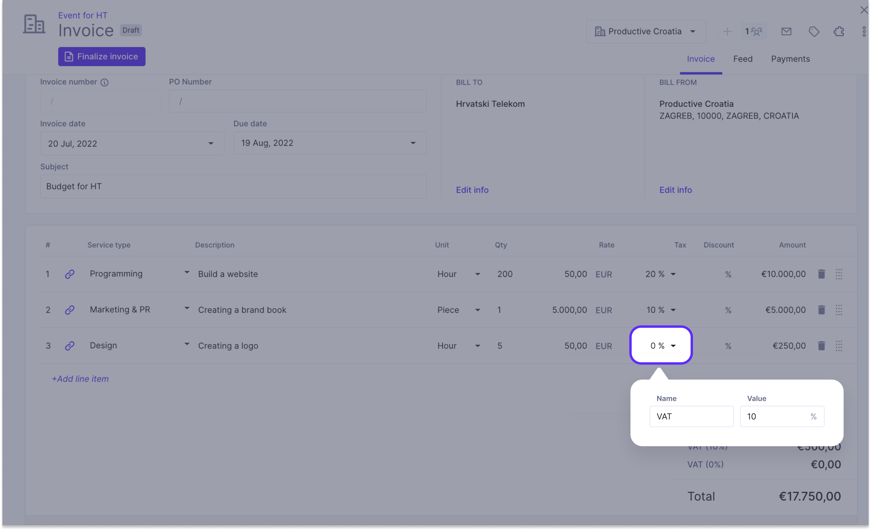This screenshot has width=871, height=530.
Task: Grab drag handle of Marketing & PR row
Action: (x=839, y=310)
